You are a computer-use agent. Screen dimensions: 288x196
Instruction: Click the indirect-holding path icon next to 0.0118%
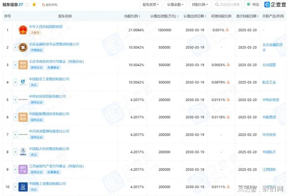[x=228, y=117]
